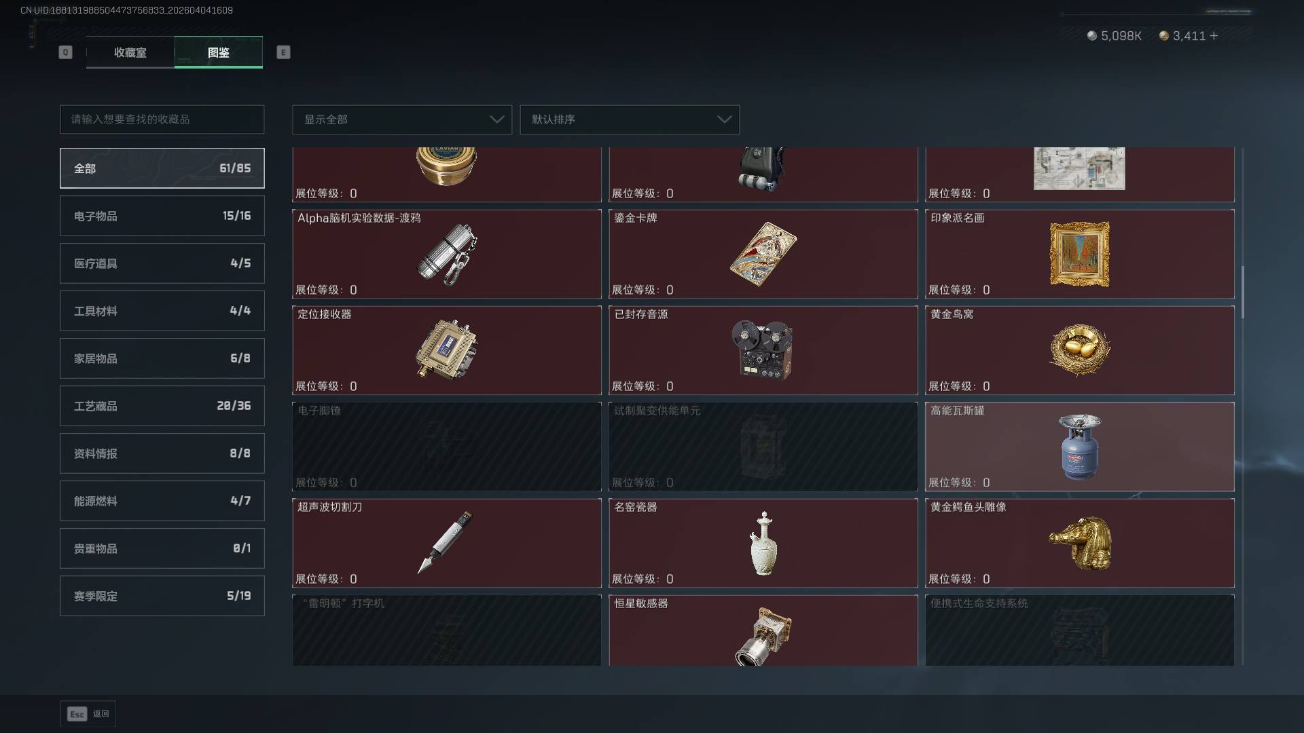This screenshot has height=733, width=1304.
Task: Switch to the 收藏室 tab
Action: click(130, 52)
